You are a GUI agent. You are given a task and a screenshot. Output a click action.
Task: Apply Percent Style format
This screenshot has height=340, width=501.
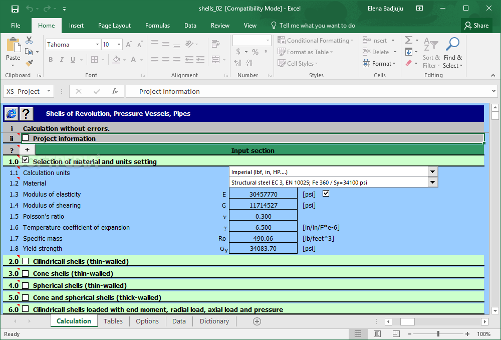click(x=255, y=52)
